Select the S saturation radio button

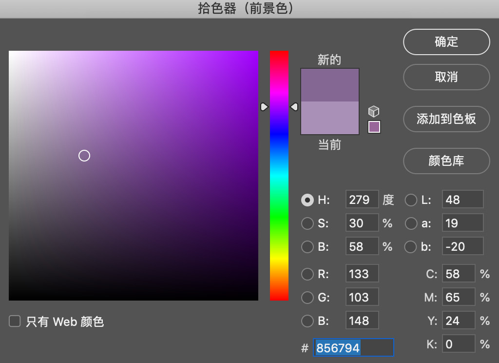click(x=307, y=223)
